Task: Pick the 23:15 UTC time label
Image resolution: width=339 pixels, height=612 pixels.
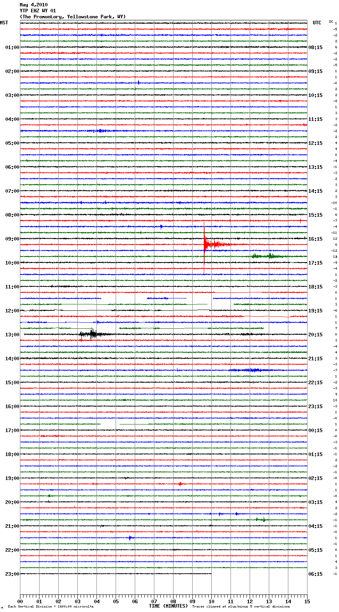Action: pos(315,407)
